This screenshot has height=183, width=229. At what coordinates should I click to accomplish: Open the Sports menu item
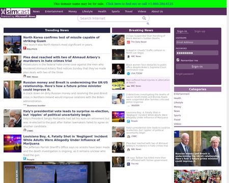coord(116,12)
